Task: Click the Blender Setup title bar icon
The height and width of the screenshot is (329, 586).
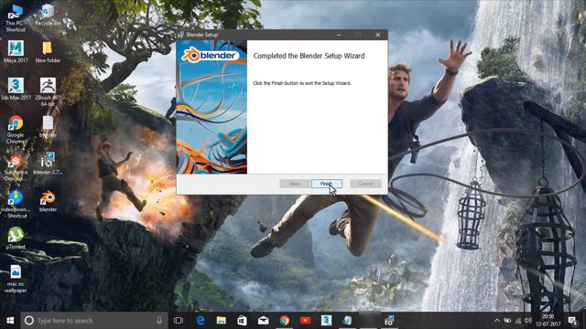Action: 181,35
